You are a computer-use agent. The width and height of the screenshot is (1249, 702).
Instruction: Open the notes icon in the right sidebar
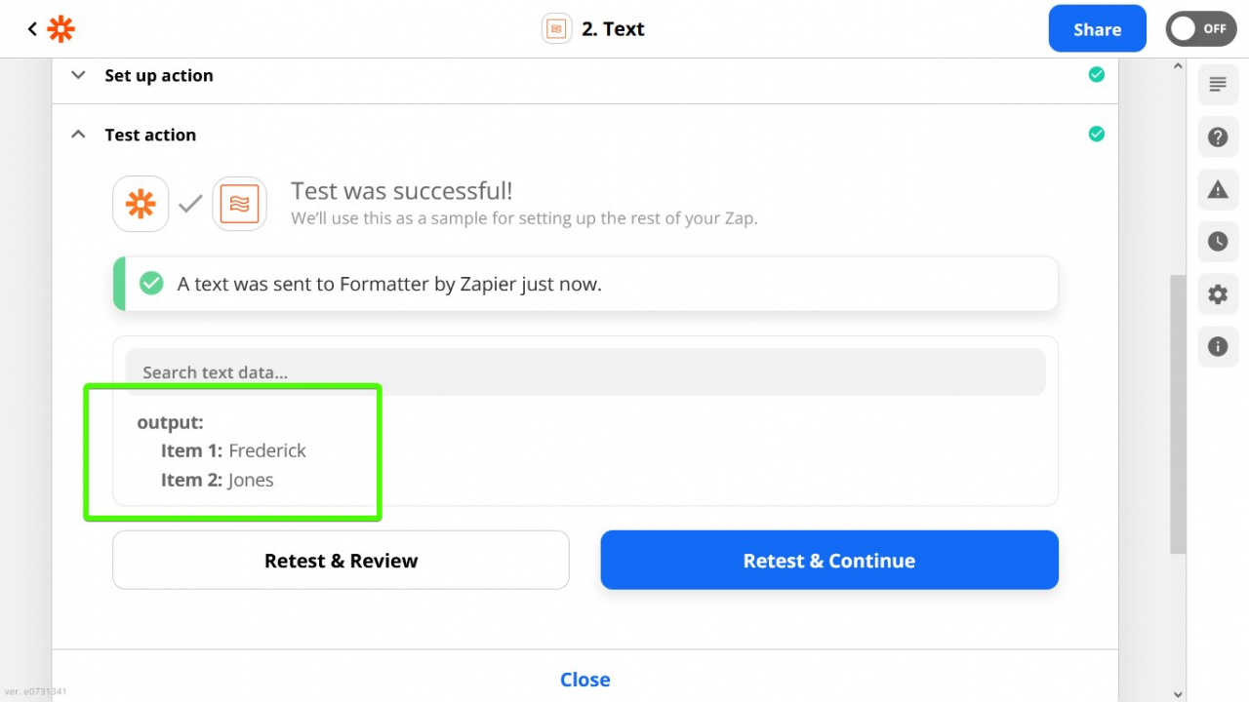1218,85
